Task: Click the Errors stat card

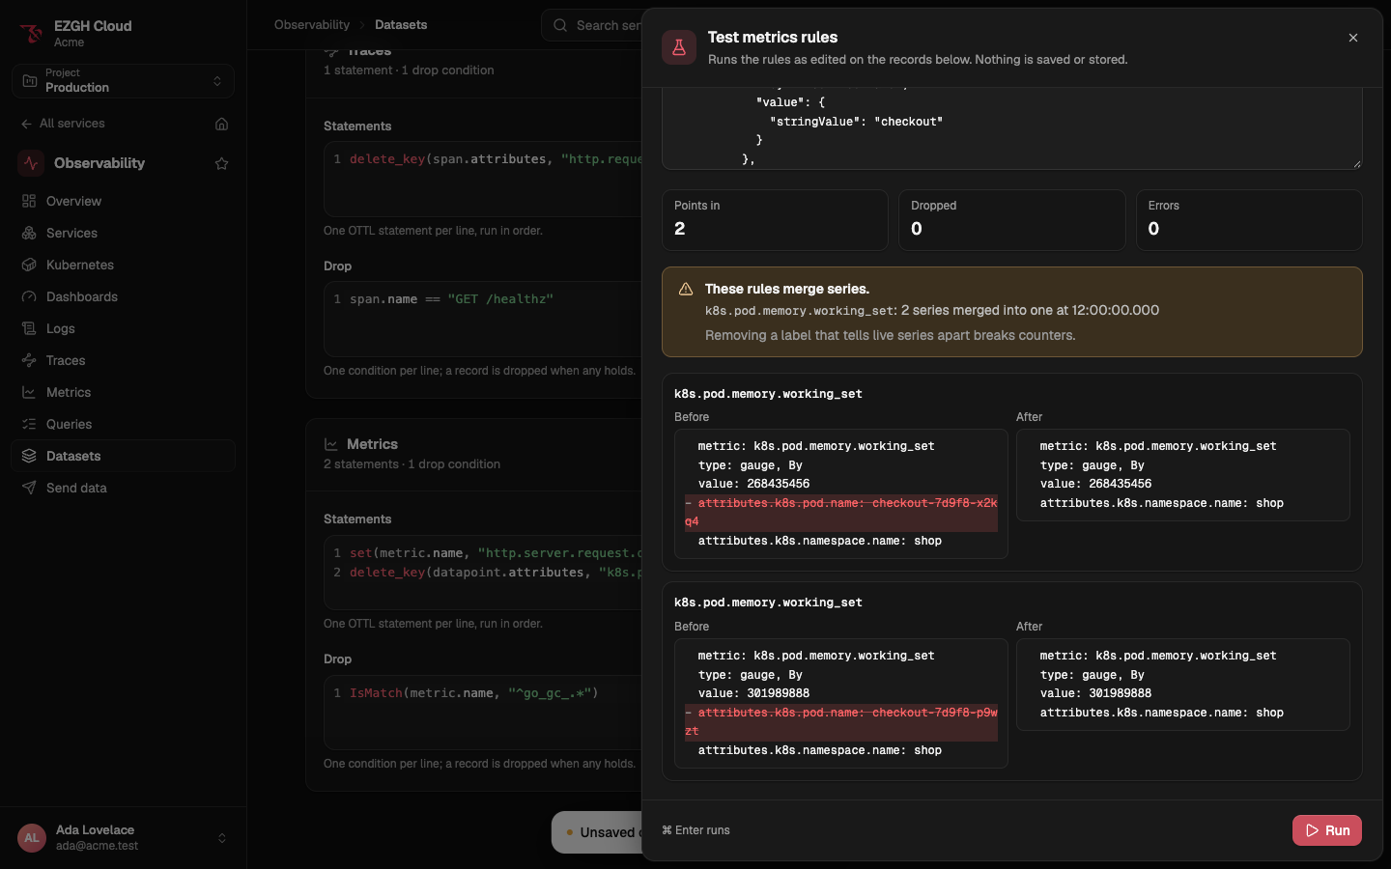Action: point(1249,220)
